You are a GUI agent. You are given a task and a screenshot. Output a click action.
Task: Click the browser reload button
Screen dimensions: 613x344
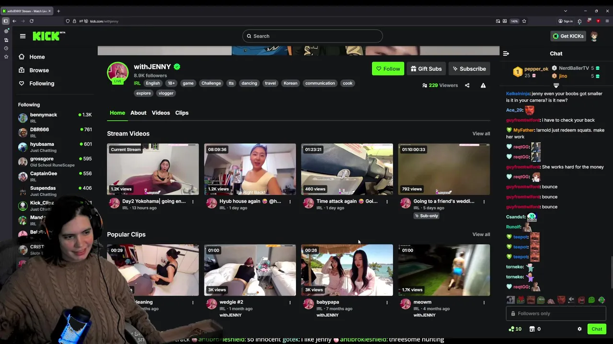coord(32,21)
